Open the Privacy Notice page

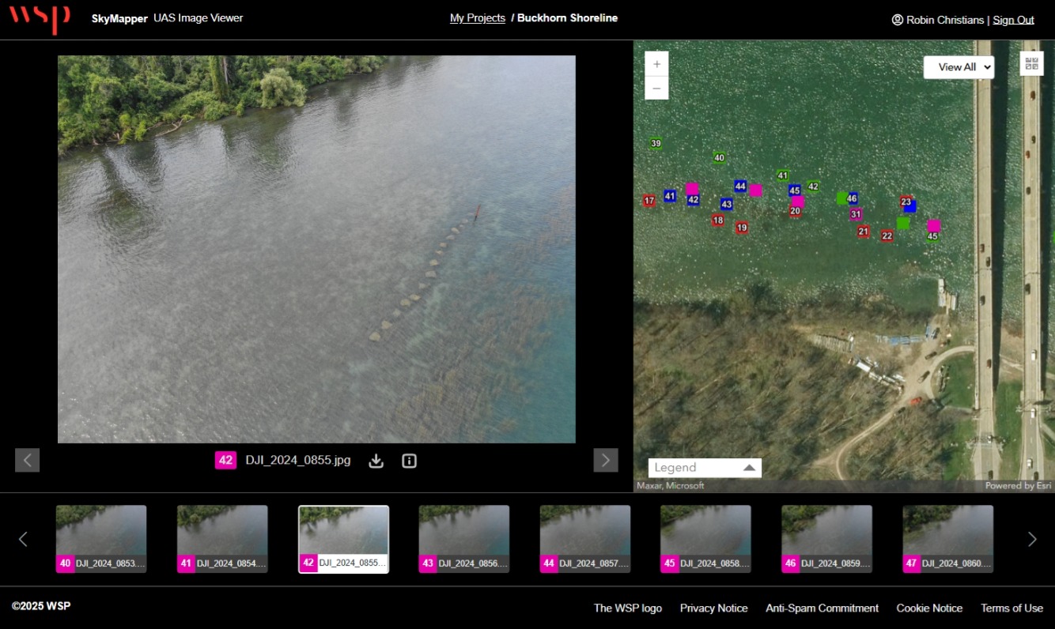click(x=713, y=608)
